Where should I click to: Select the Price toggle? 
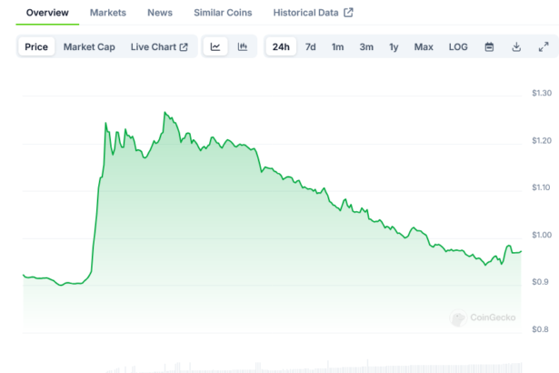click(x=37, y=46)
